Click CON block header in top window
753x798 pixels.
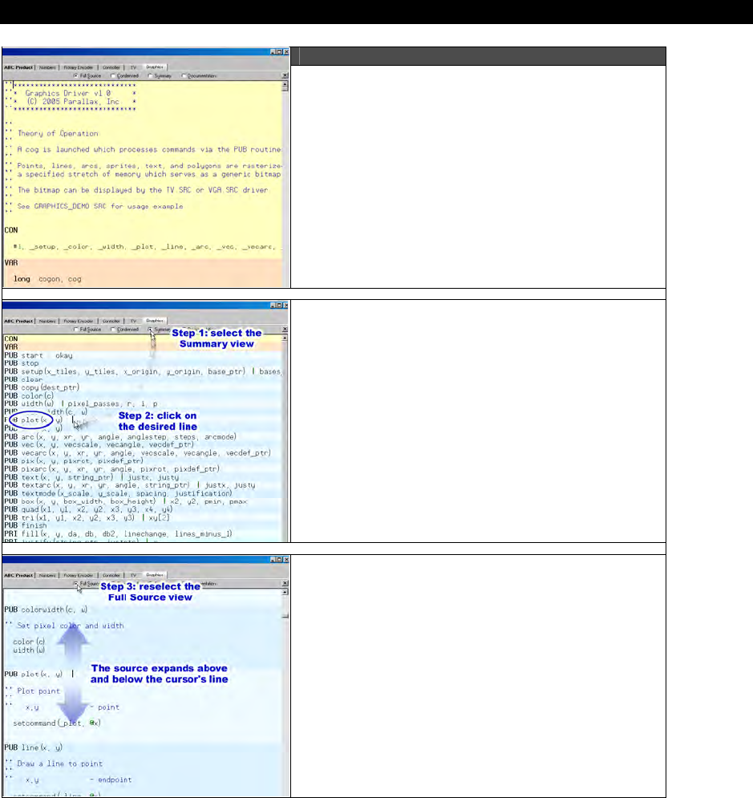(11, 230)
